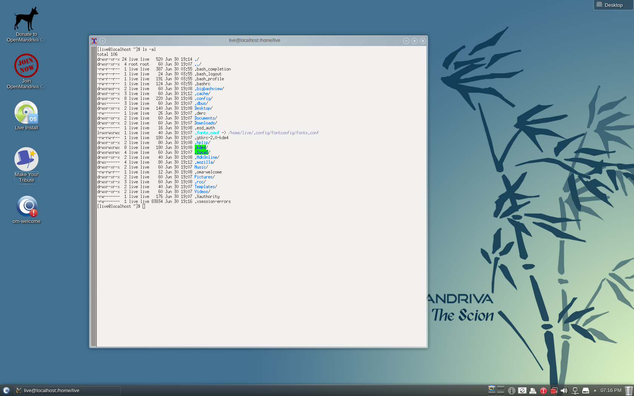
Task: Click the /home/live/.config/fontconfig/fonts.conf link target
Action: (274, 133)
